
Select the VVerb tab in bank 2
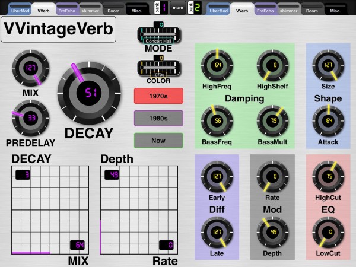pos(242,9)
